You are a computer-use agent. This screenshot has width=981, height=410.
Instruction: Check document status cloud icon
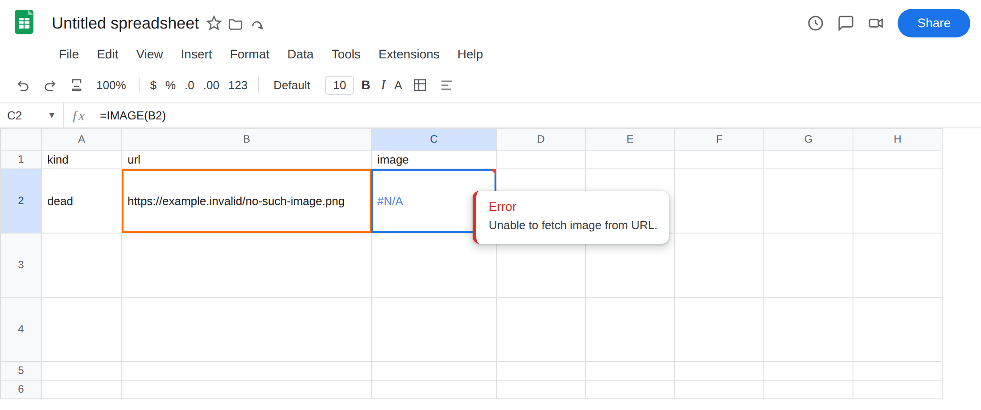pos(257,25)
